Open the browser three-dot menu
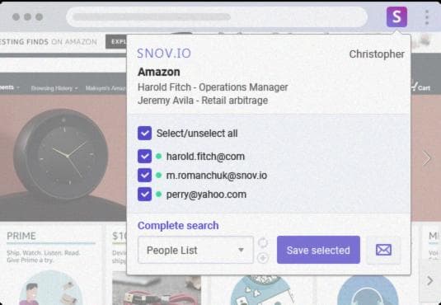The image size is (441, 305). tap(427, 17)
